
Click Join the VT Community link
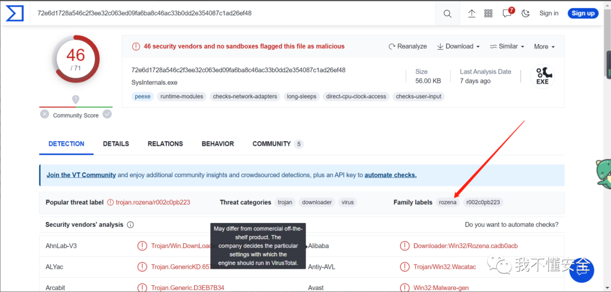[x=81, y=175]
